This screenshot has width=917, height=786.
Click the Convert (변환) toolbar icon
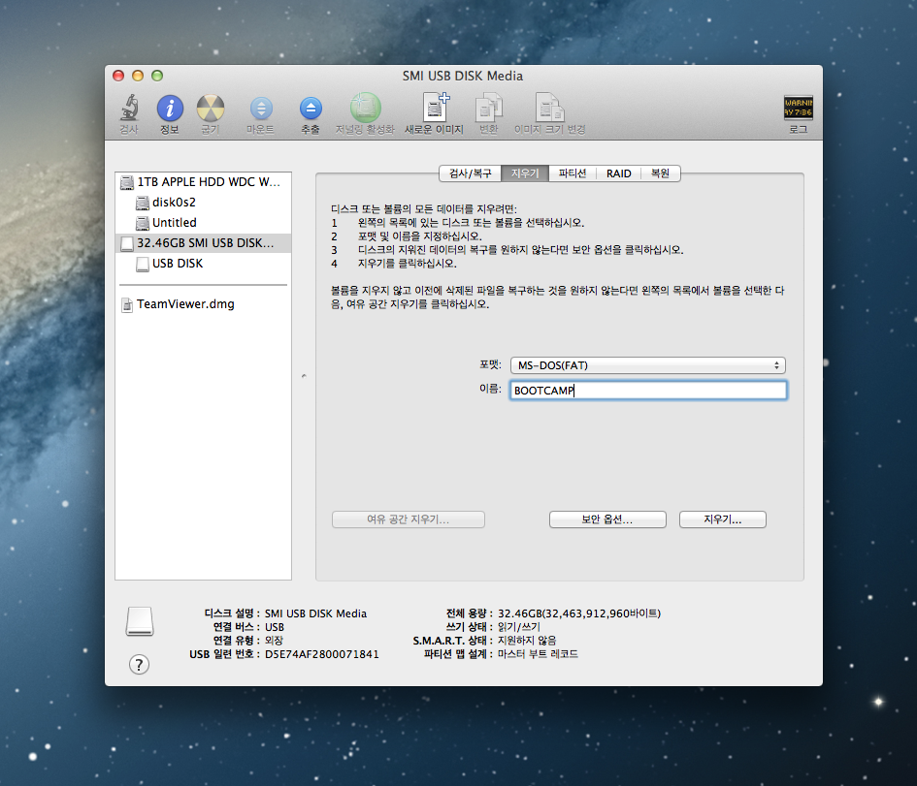(488, 108)
